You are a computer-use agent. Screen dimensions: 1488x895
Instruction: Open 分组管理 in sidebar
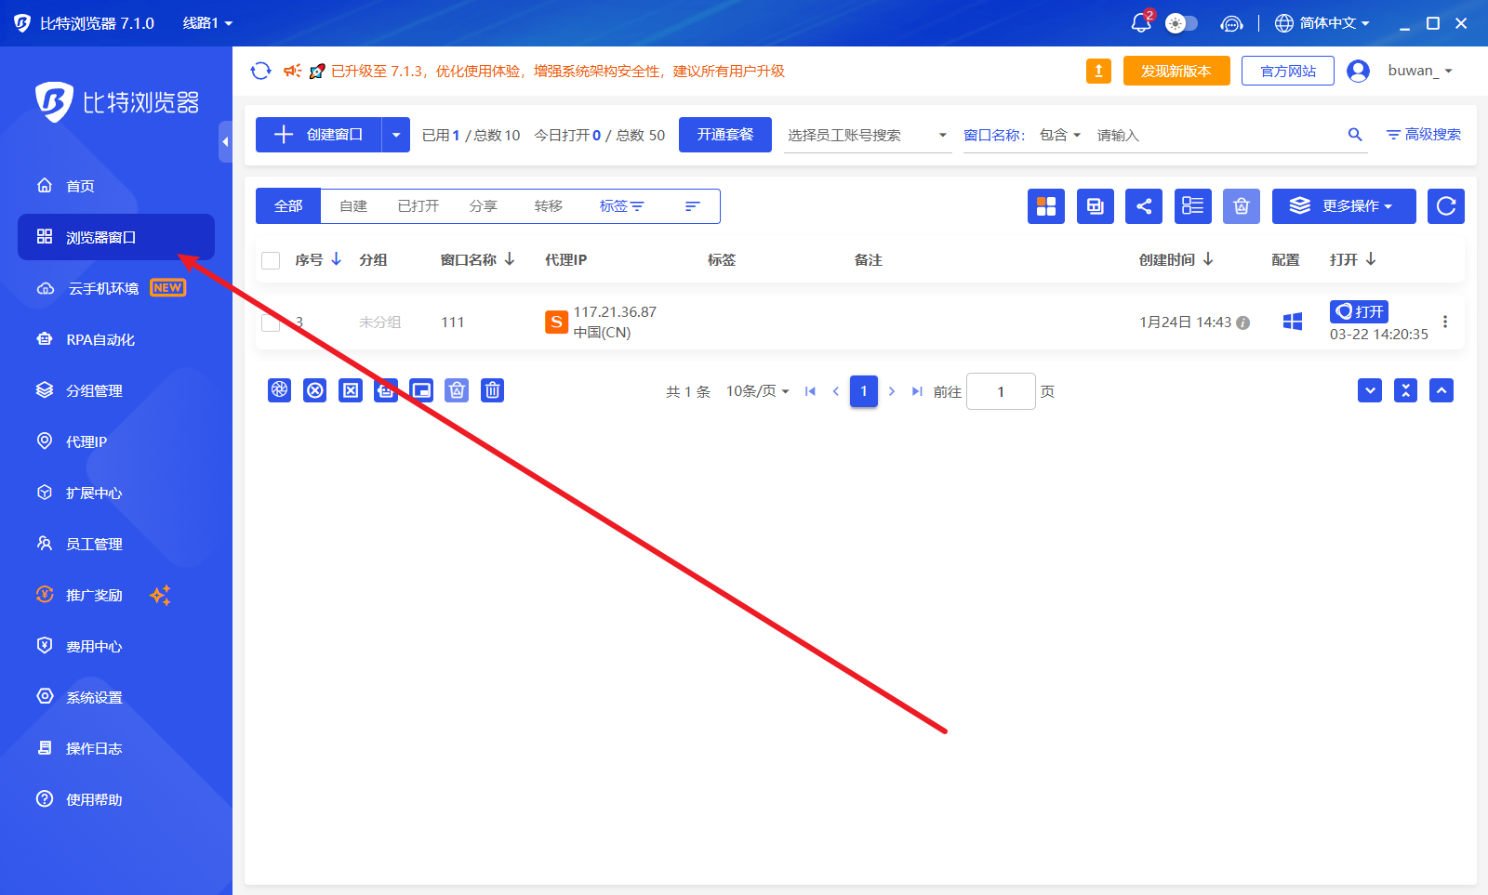click(116, 390)
